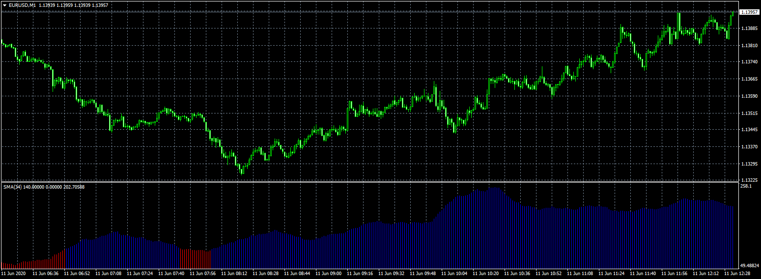
Task: Click the 1.13590 price axis label
Action: 749,96
